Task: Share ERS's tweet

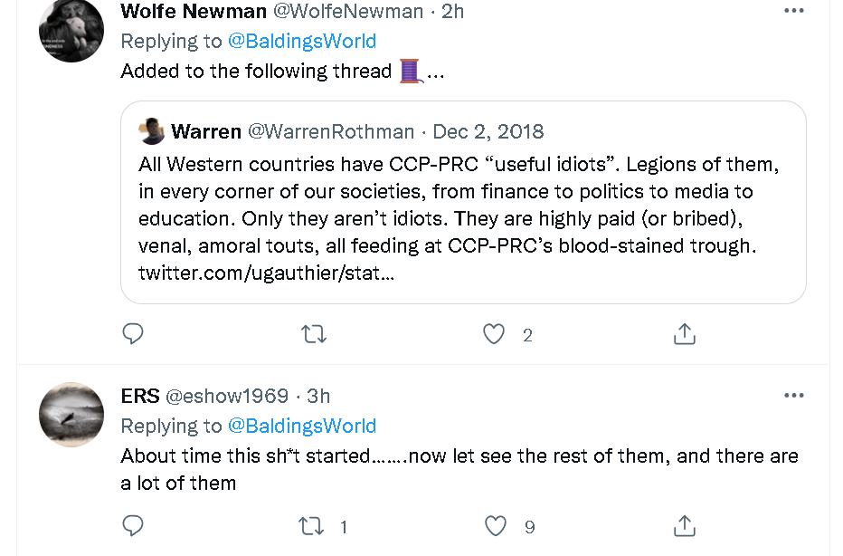Action: pos(685,525)
